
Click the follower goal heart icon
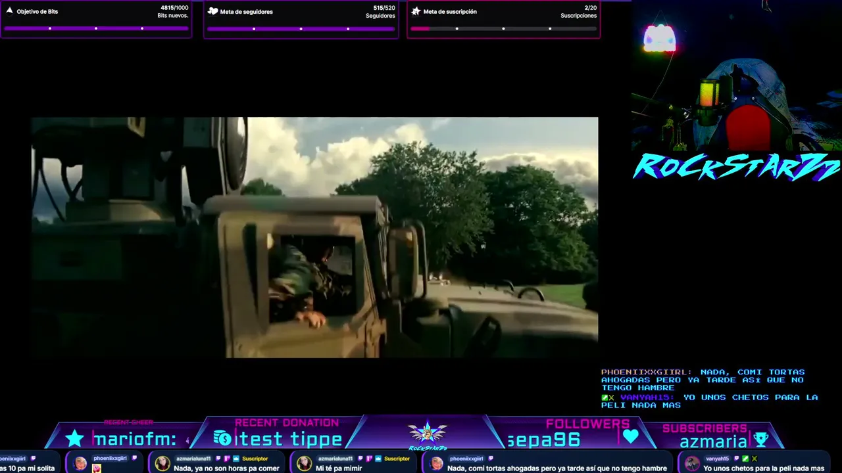click(212, 11)
